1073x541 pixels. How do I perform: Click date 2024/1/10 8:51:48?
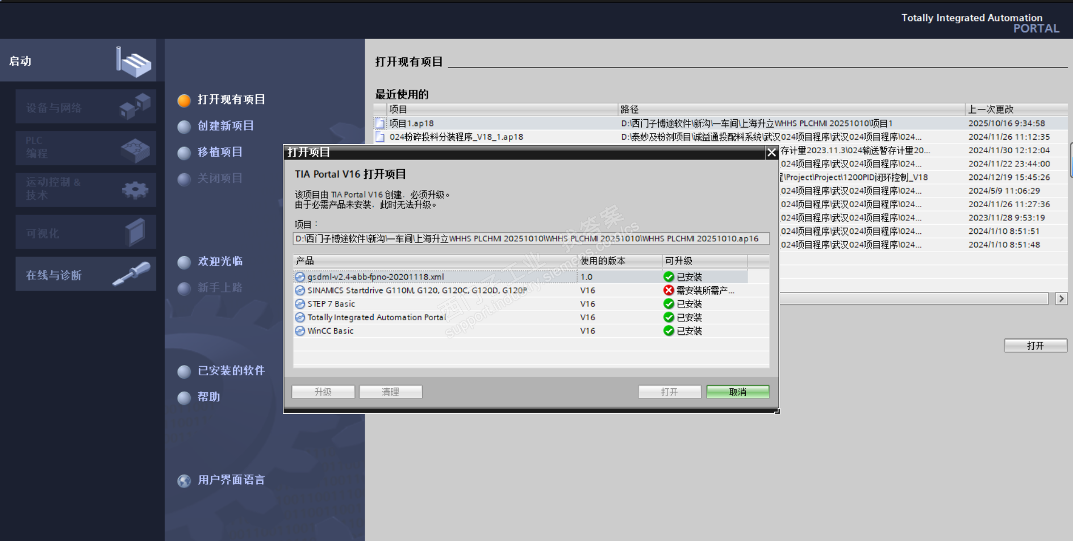(x=1004, y=245)
